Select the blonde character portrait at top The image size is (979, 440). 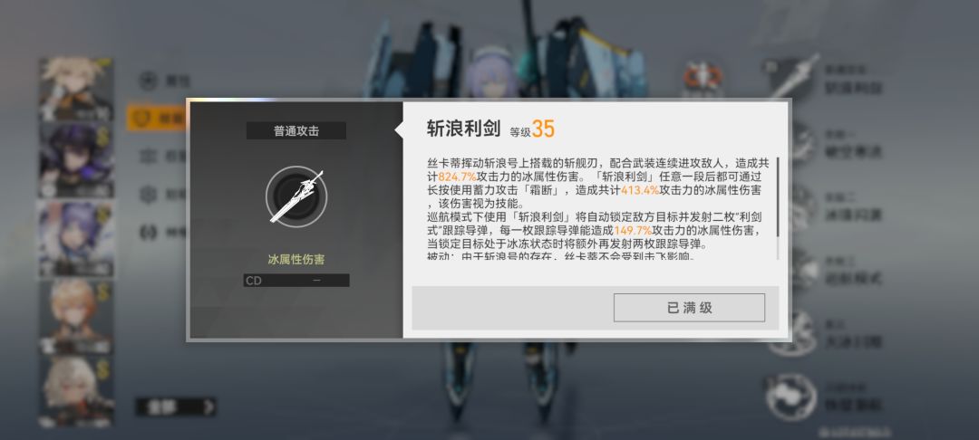75,89
